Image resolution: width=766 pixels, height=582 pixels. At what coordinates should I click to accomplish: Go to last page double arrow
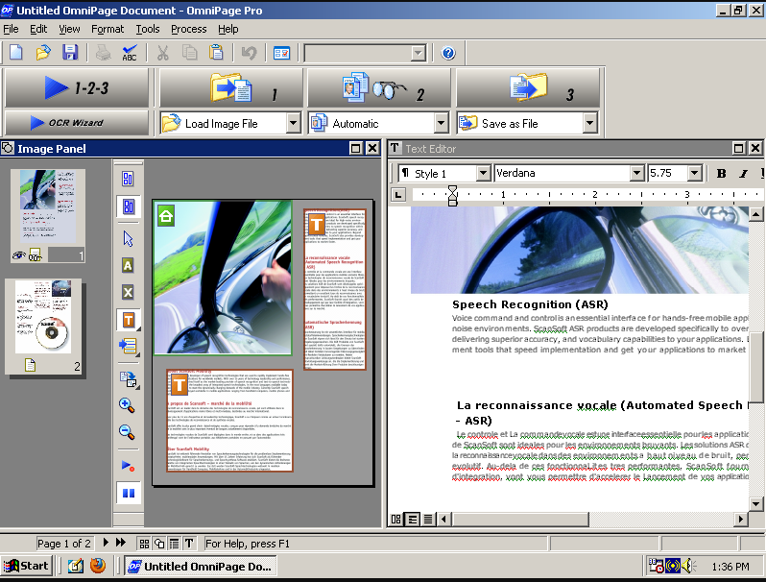point(121,543)
